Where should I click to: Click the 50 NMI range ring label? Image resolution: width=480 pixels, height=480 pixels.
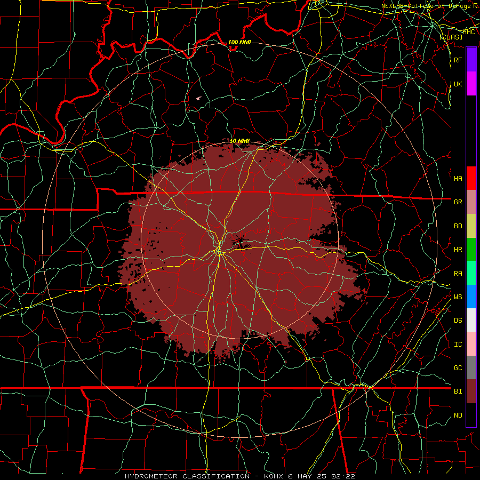click(x=239, y=141)
